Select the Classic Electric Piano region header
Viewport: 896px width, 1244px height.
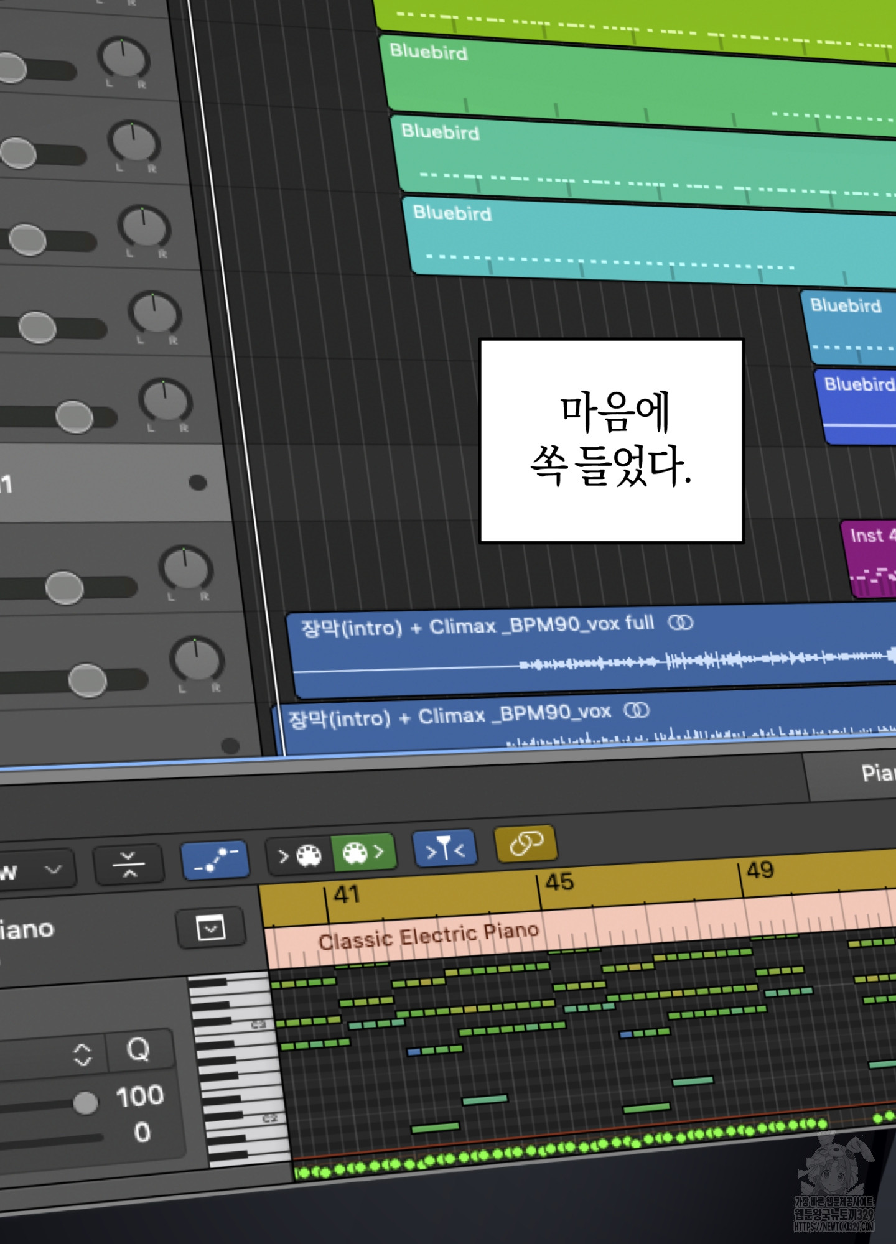point(428,937)
